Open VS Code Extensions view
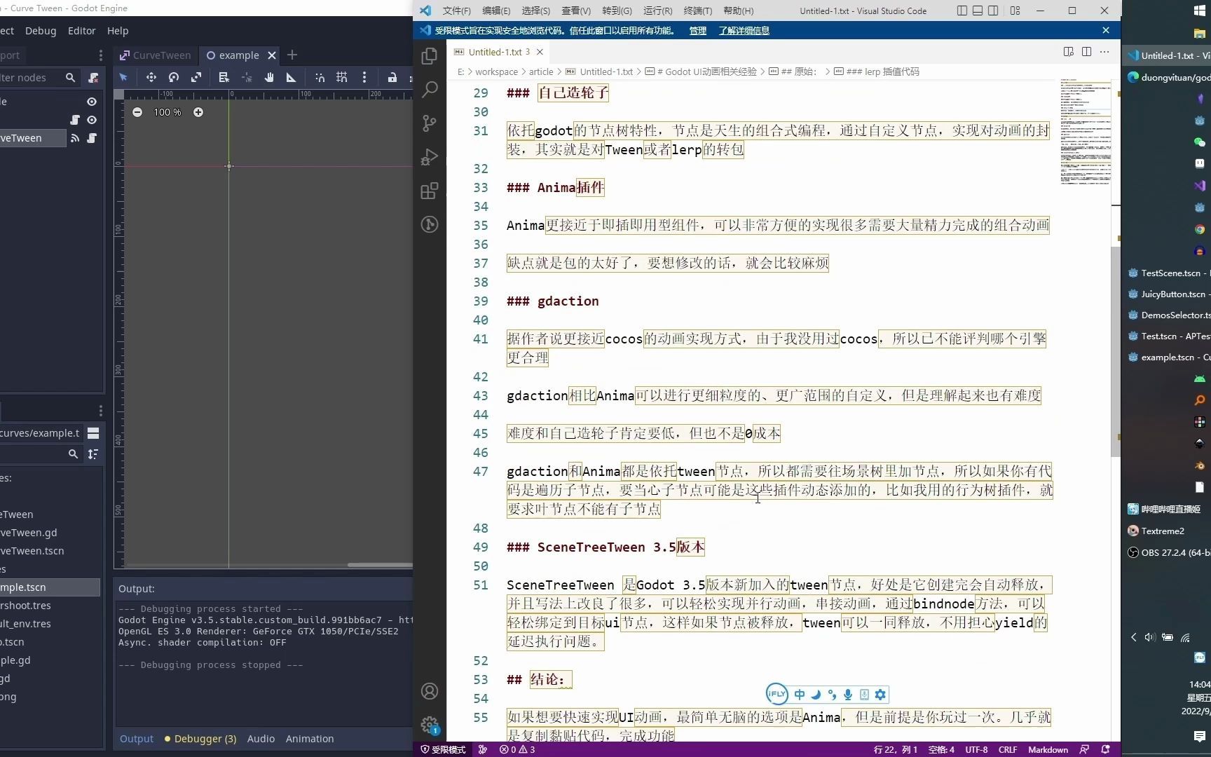 point(430,191)
